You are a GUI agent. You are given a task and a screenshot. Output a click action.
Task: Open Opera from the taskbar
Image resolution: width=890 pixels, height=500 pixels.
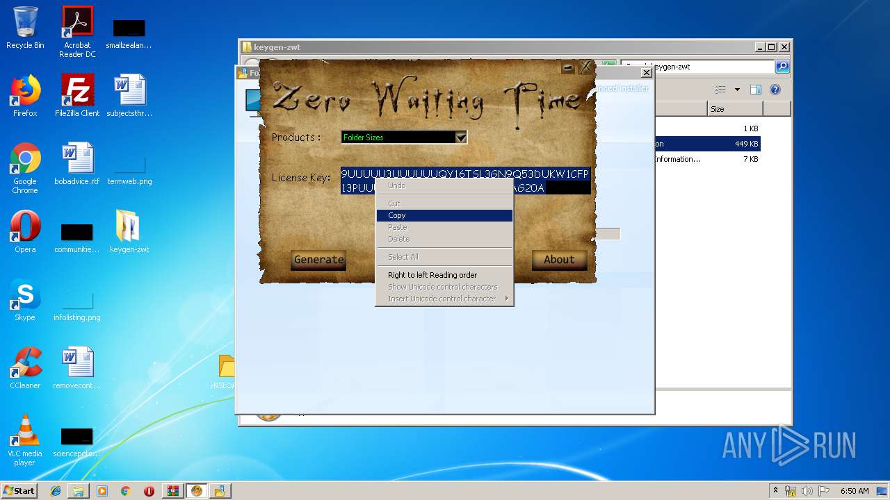pos(149,491)
